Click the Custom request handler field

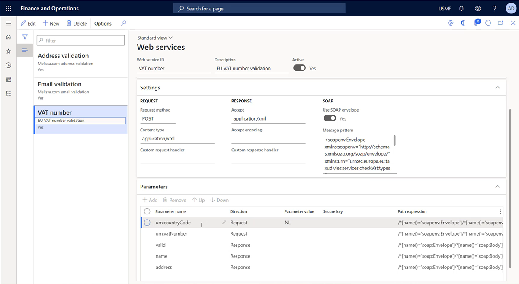point(177,159)
